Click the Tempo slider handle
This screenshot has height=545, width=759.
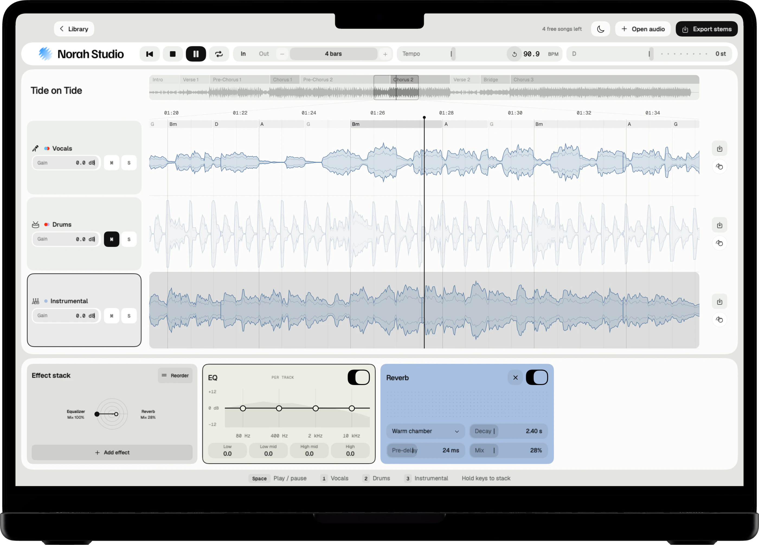coord(453,54)
